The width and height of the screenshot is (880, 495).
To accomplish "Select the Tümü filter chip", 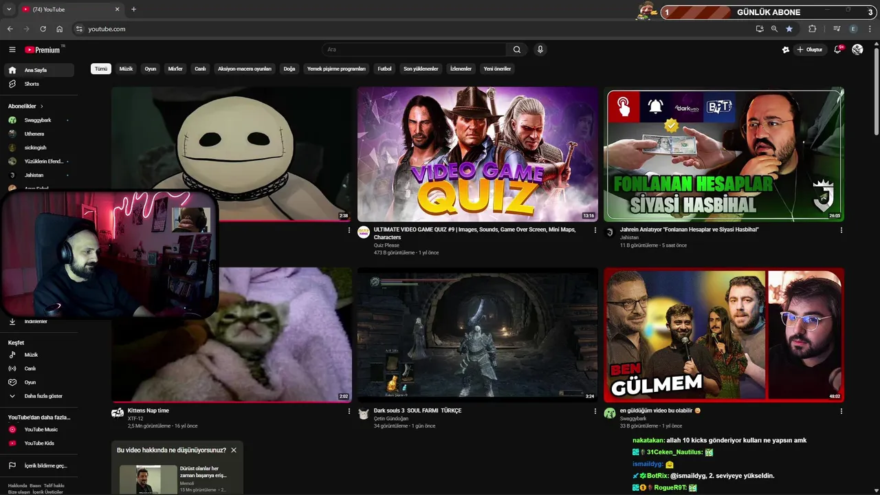I will (101, 69).
